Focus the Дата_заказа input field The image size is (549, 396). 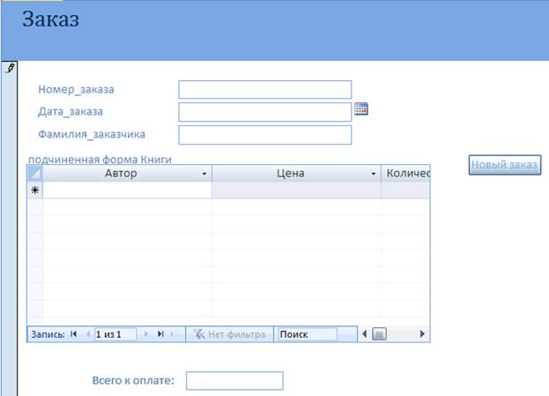[x=265, y=112]
